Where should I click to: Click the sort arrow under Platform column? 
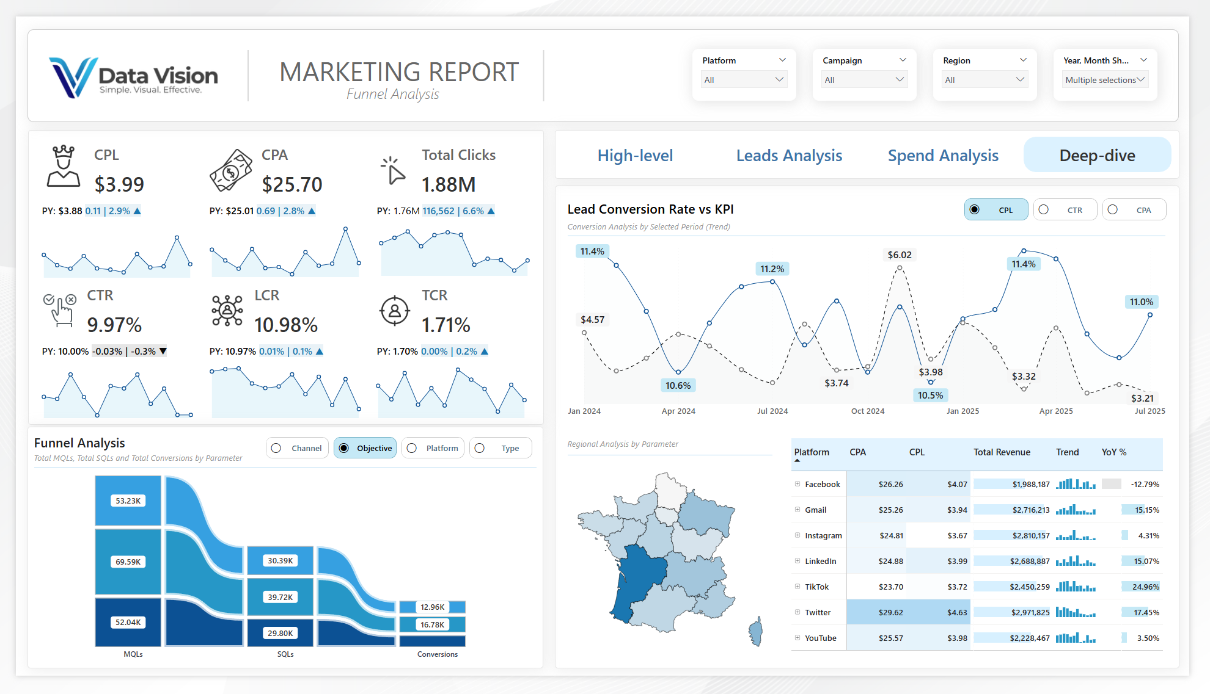pyautogui.click(x=797, y=461)
